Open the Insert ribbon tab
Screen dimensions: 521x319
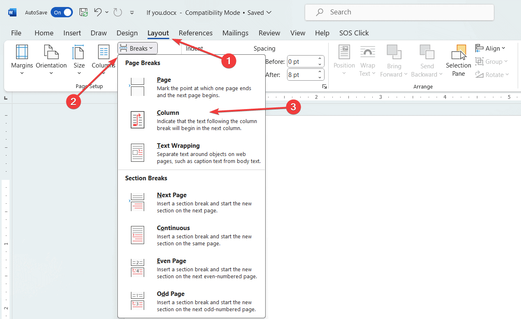click(72, 33)
